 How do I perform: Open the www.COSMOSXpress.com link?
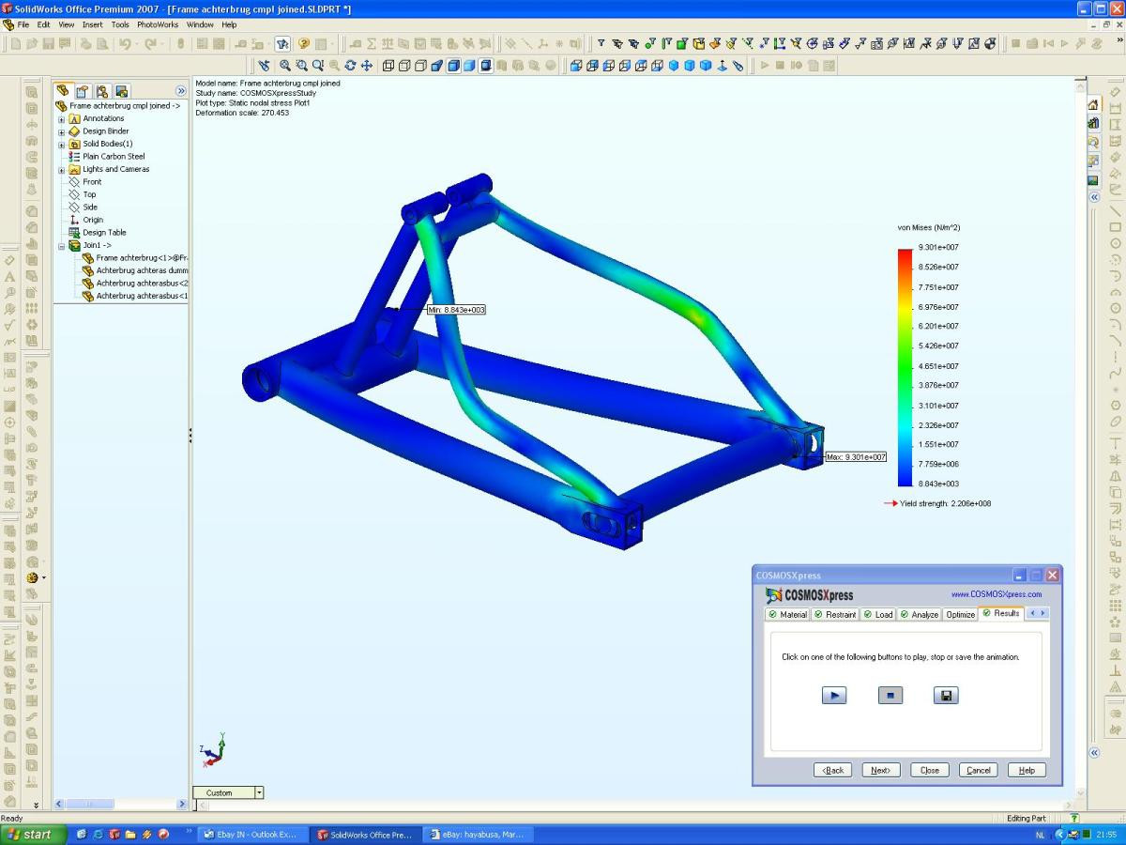point(997,594)
